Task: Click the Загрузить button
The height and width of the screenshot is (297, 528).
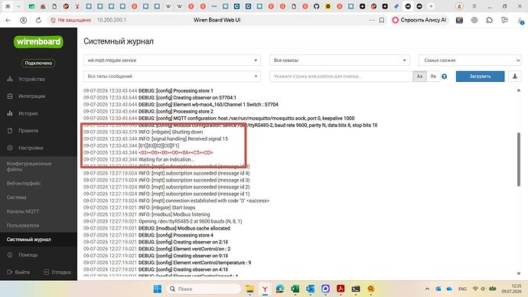Action: tap(481, 77)
